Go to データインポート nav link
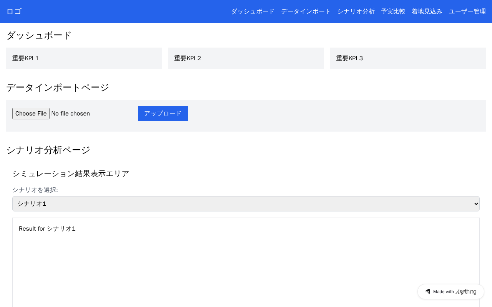Image resolution: width=492 pixels, height=307 pixels. (x=306, y=12)
